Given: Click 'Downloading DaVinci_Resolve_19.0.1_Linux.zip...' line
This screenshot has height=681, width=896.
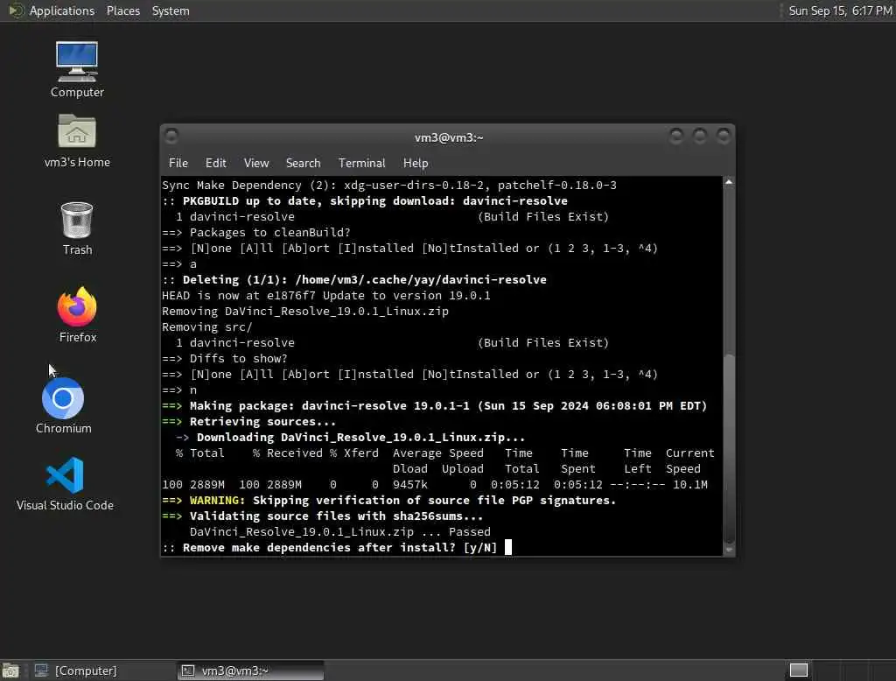Looking at the screenshot, I should click(350, 438).
